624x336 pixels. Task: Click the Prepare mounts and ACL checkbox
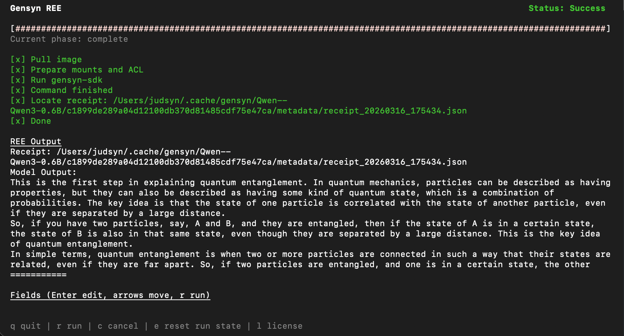(18, 70)
